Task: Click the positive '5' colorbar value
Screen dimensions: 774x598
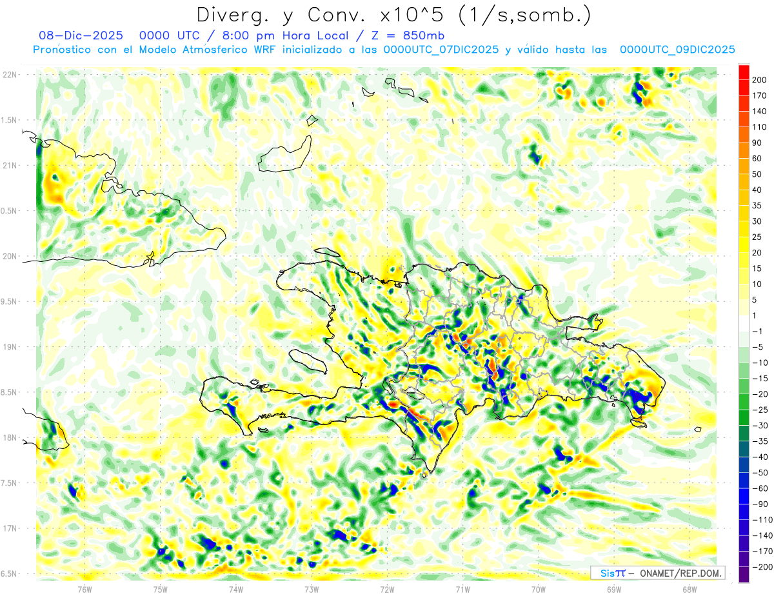Action: [x=755, y=300]
